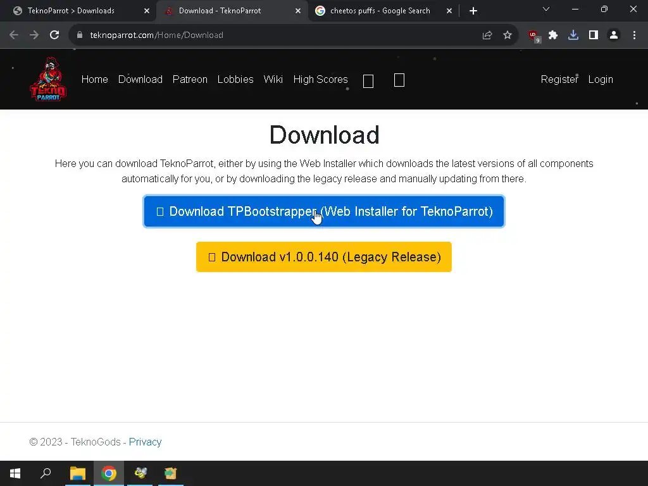Viewport: 648px width, 486px height.
Task: Open a new tab with the plus button
Action: (x=473, y=11)
